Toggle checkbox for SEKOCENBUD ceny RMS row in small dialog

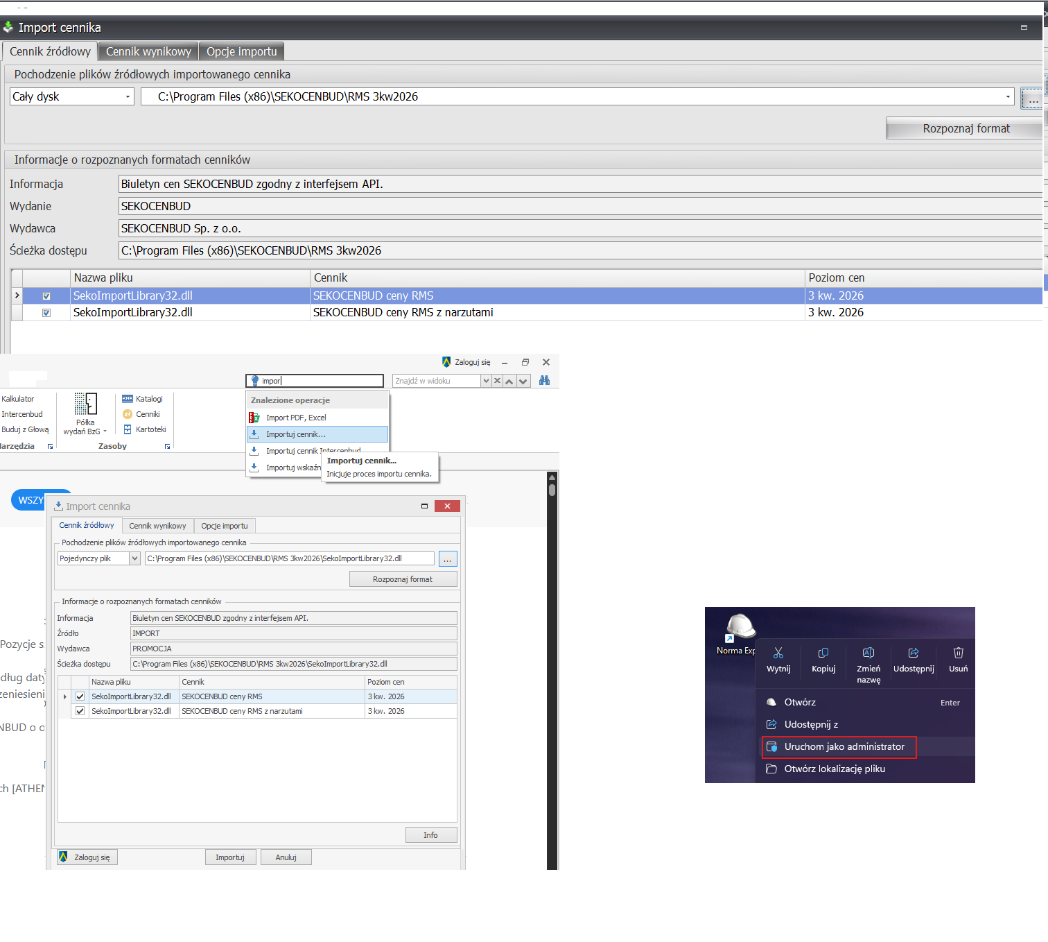point(80,696)
